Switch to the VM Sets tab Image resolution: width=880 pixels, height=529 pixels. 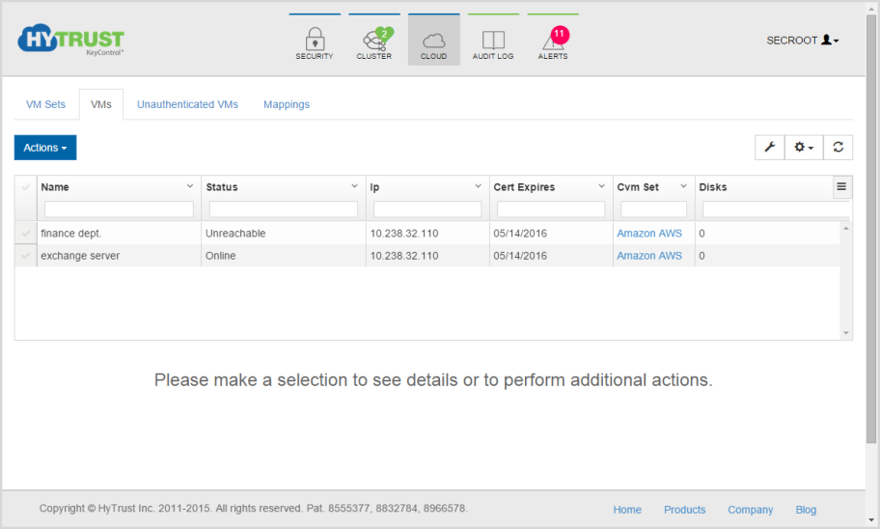45,104
